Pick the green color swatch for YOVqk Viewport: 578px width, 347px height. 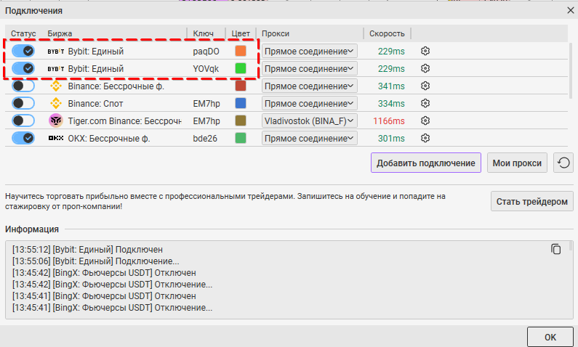click(x=241, y=68)
